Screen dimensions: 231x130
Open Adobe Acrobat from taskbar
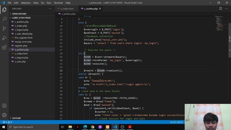[130, 127]
